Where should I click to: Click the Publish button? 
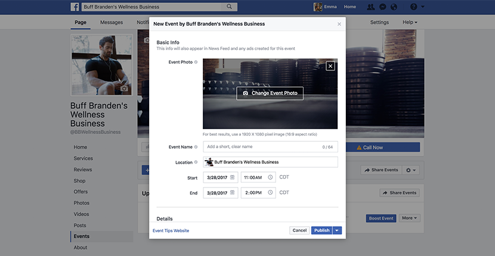point(321,230)
